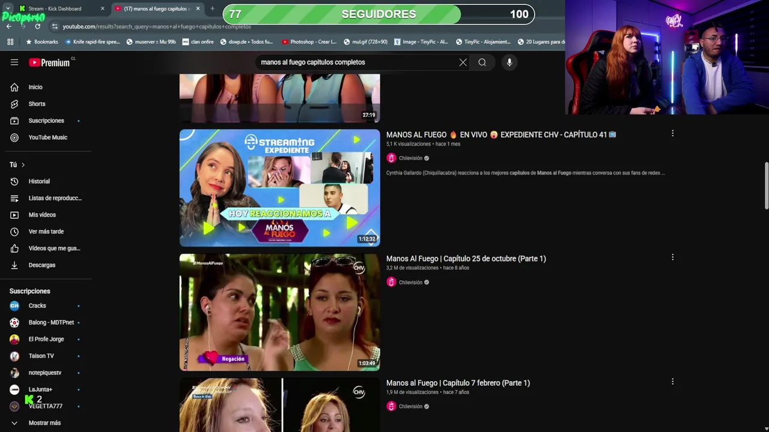This screenshot has width=769, height=432.
Task: Open the muserver Mu 99b bookmark
Action: point(151,42)
